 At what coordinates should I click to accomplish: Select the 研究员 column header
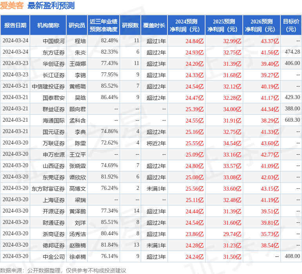click(77, 25)
